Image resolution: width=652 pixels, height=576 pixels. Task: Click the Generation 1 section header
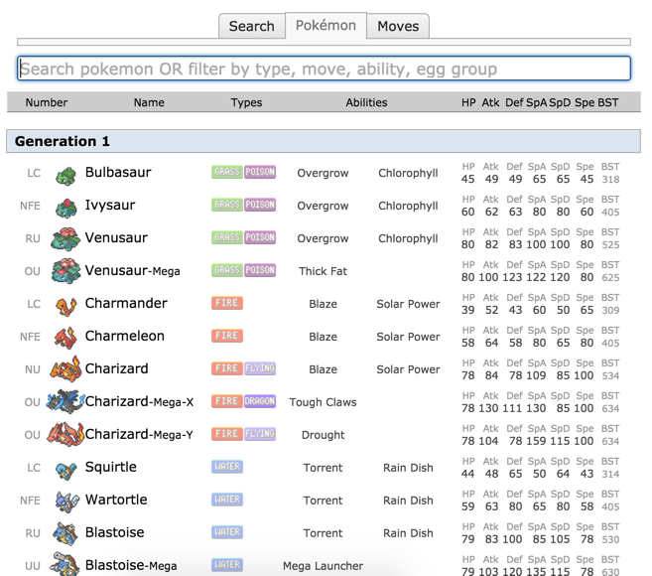click(324, 141)
